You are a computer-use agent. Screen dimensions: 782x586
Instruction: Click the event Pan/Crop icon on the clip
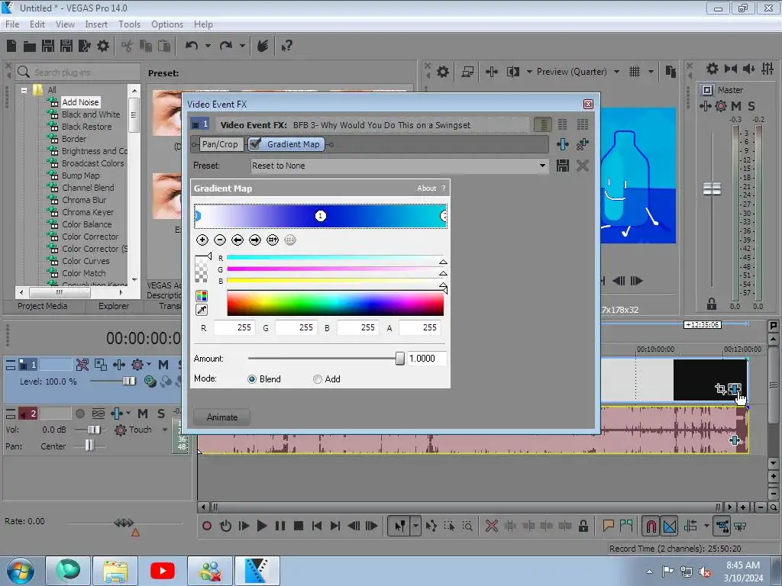click(720, 388)
